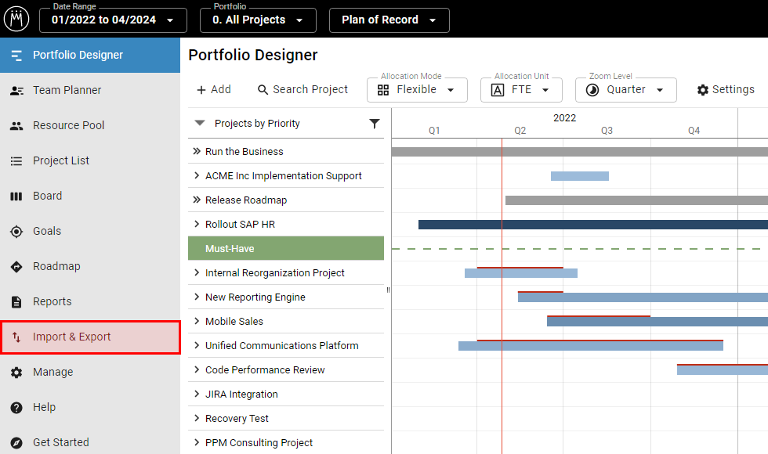Click the ACME Inc Implementation Support bar
The width and height of the screenshot is (768, 454).
[579, 176]
